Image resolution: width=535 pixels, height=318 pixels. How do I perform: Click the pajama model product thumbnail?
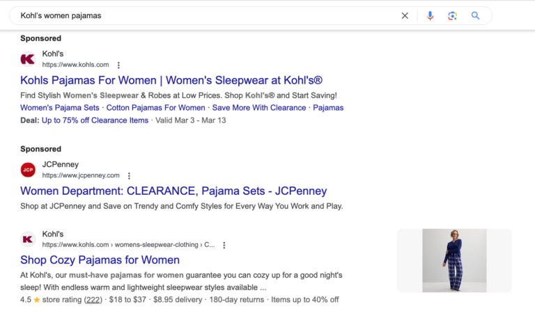[454, 260]
